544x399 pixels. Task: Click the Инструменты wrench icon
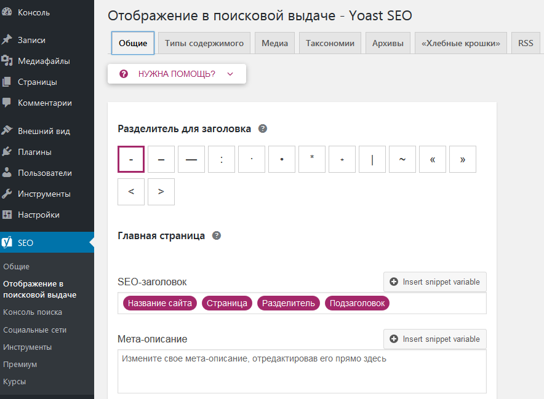click(7, 194)
